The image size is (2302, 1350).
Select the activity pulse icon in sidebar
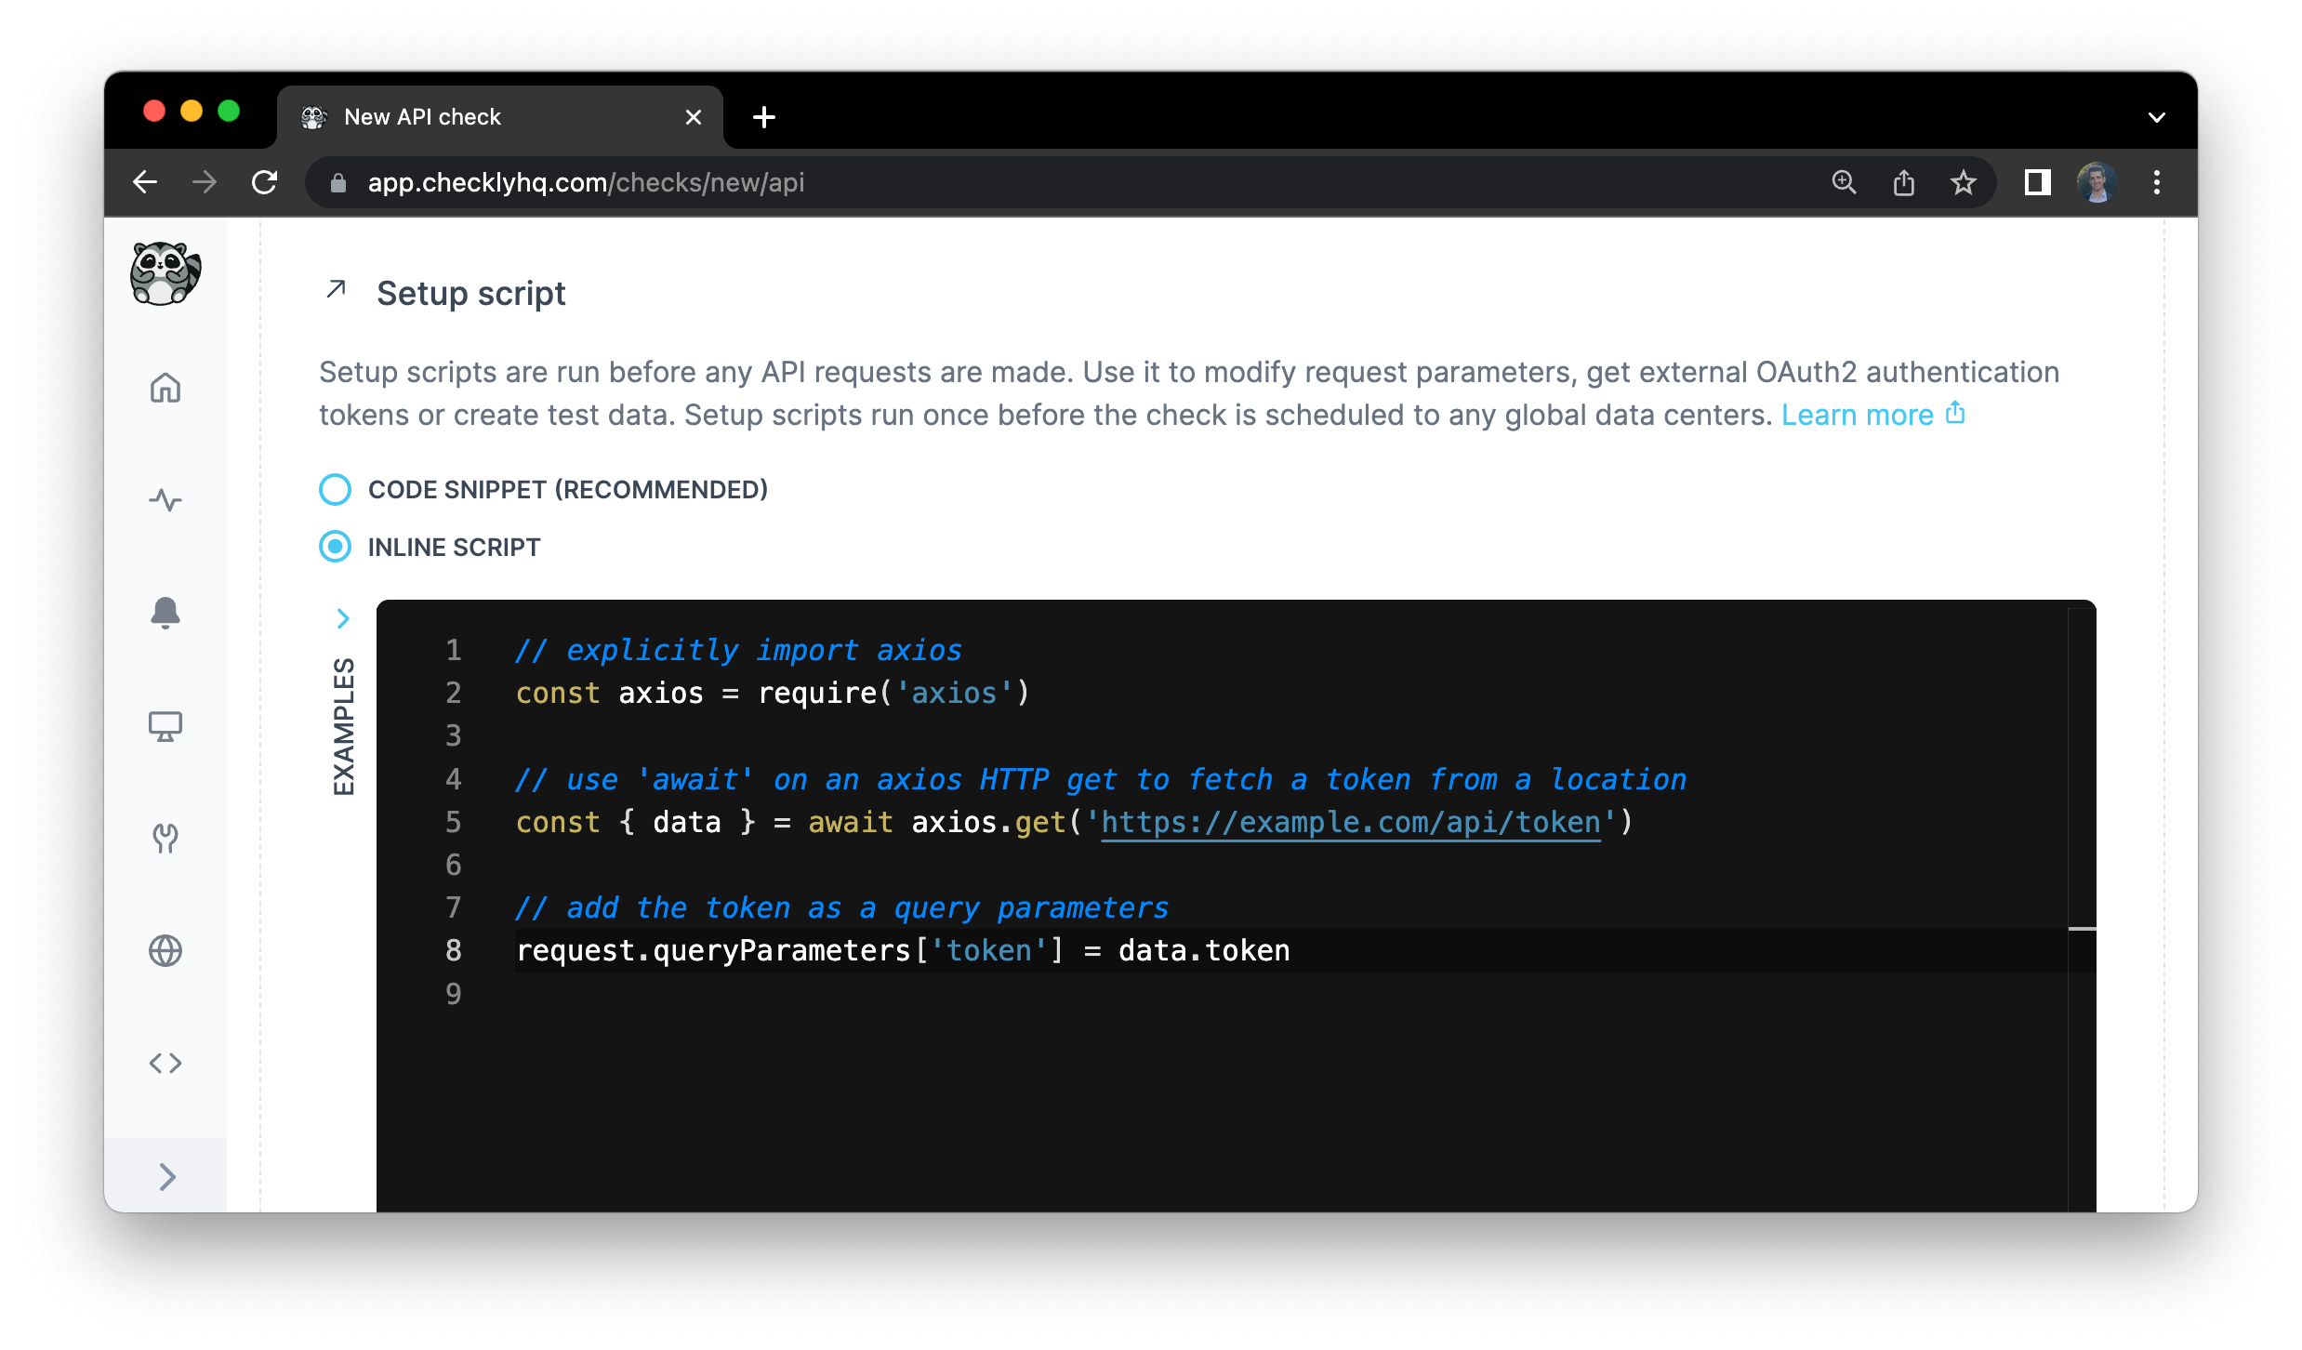(165, 500)
